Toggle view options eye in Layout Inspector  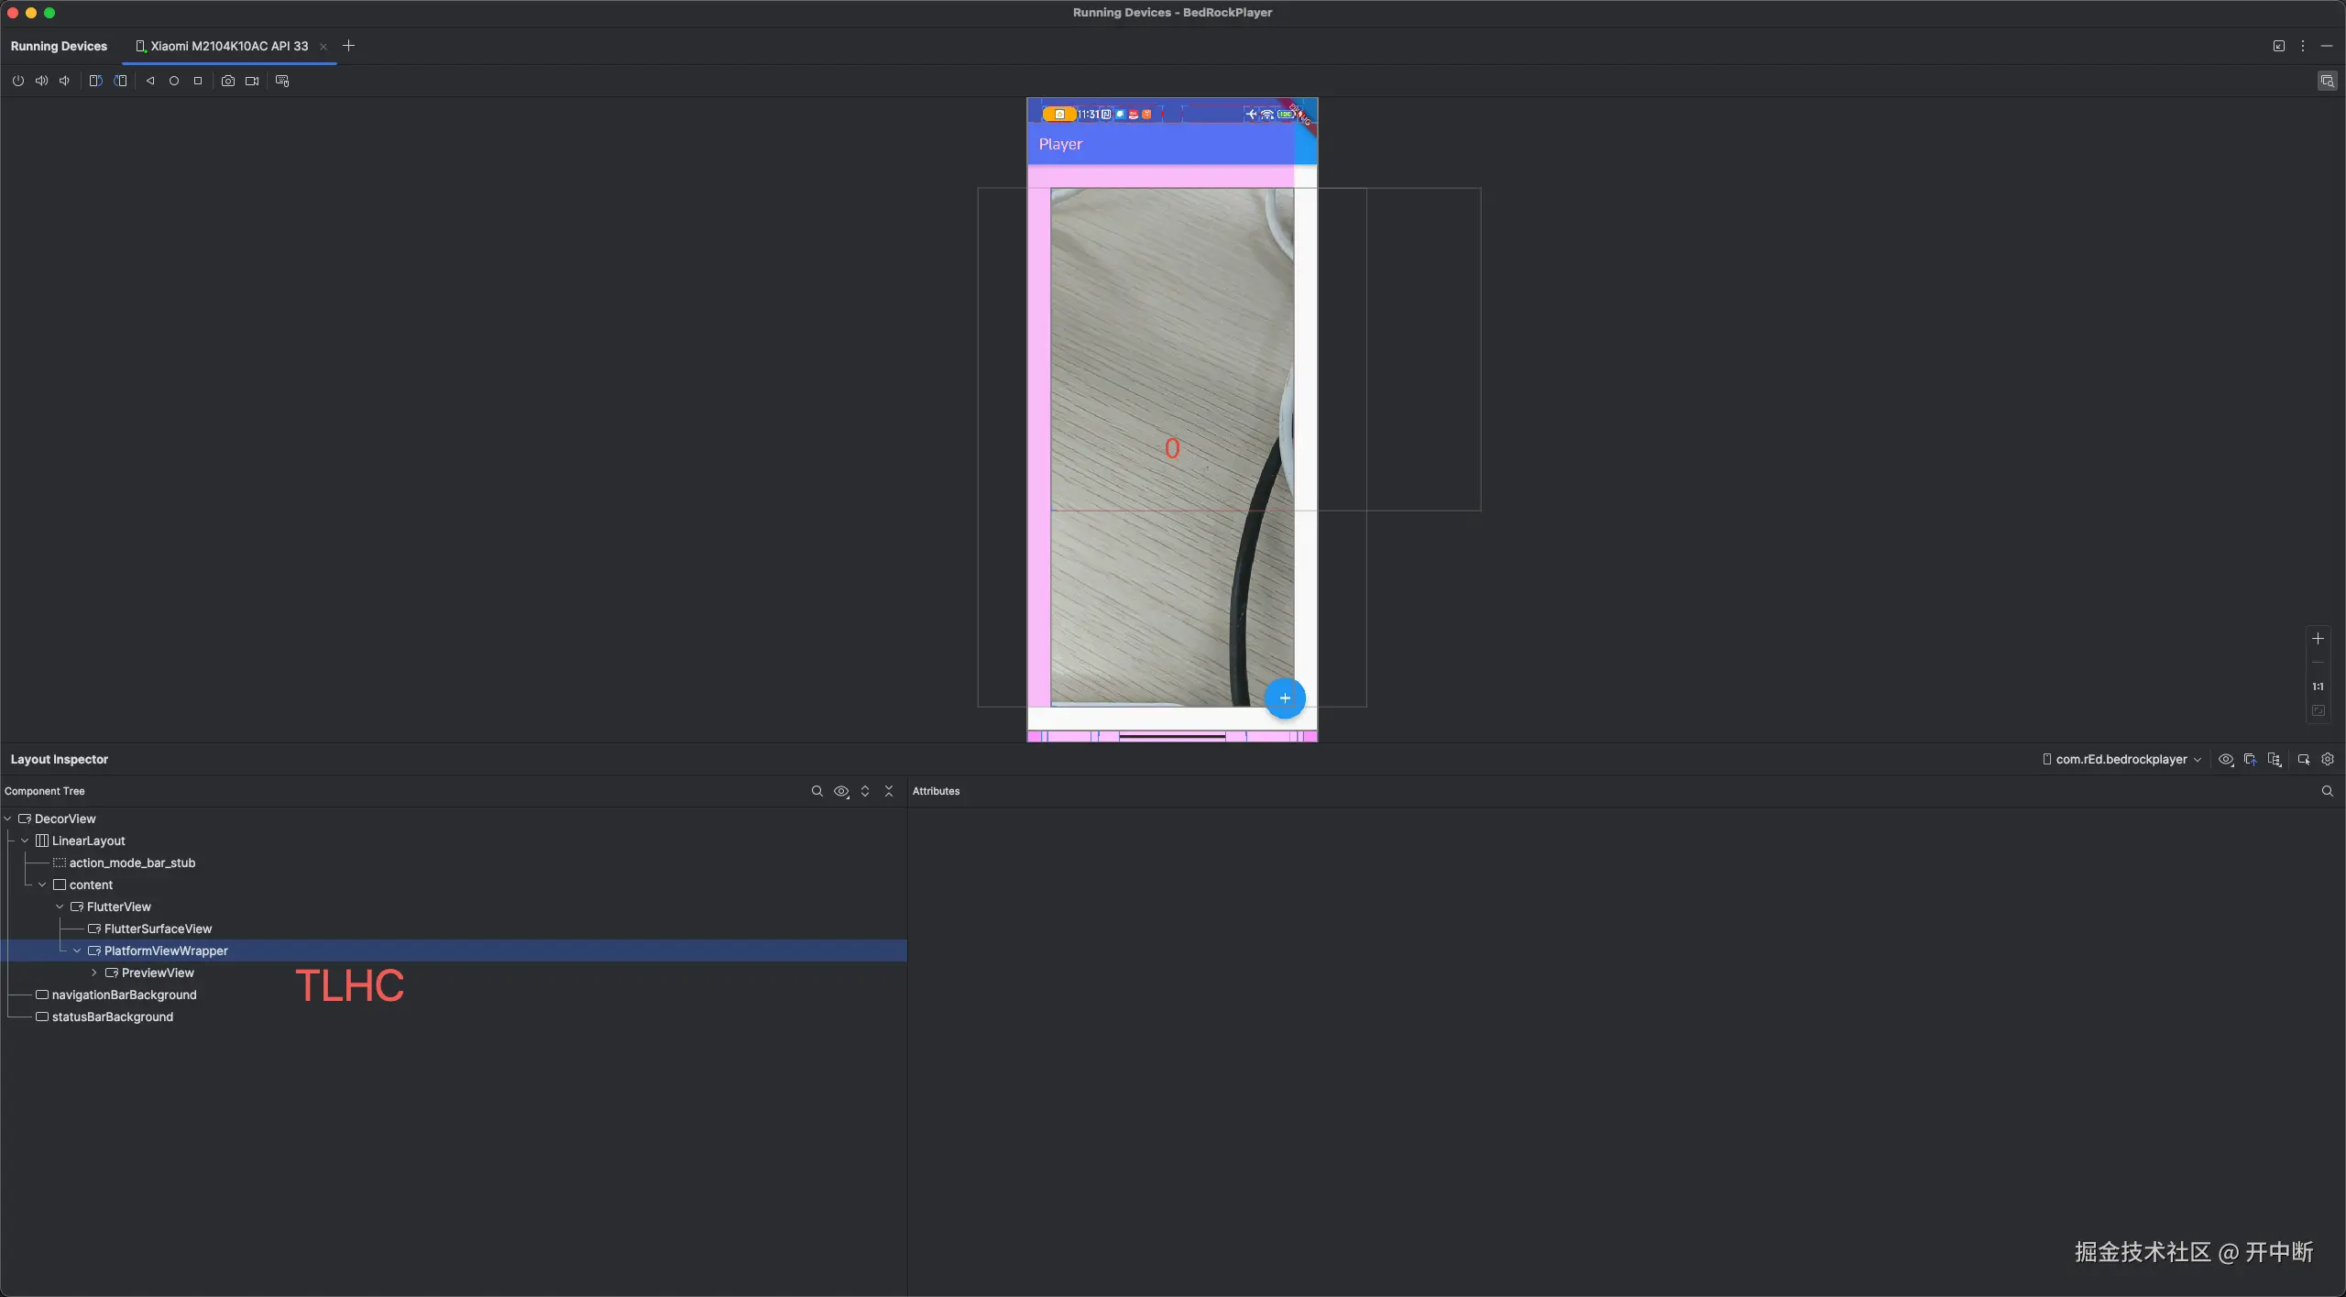click(x=2225, y=759)
